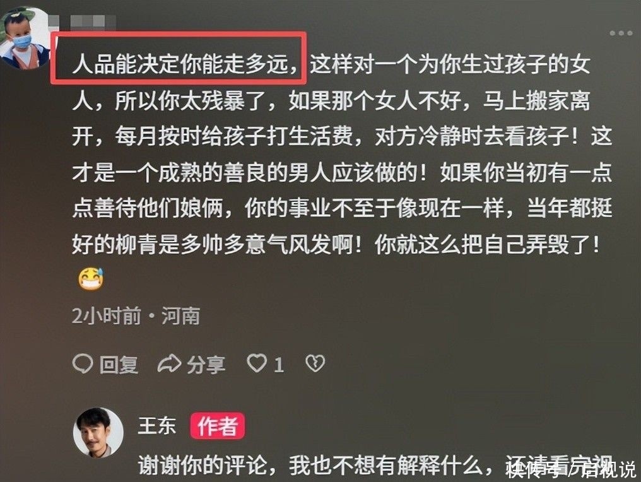Click the broken heart dislike icon

point(315,363)
